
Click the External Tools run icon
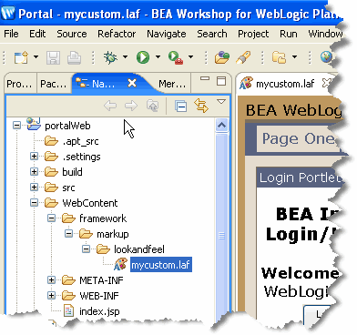176,57
